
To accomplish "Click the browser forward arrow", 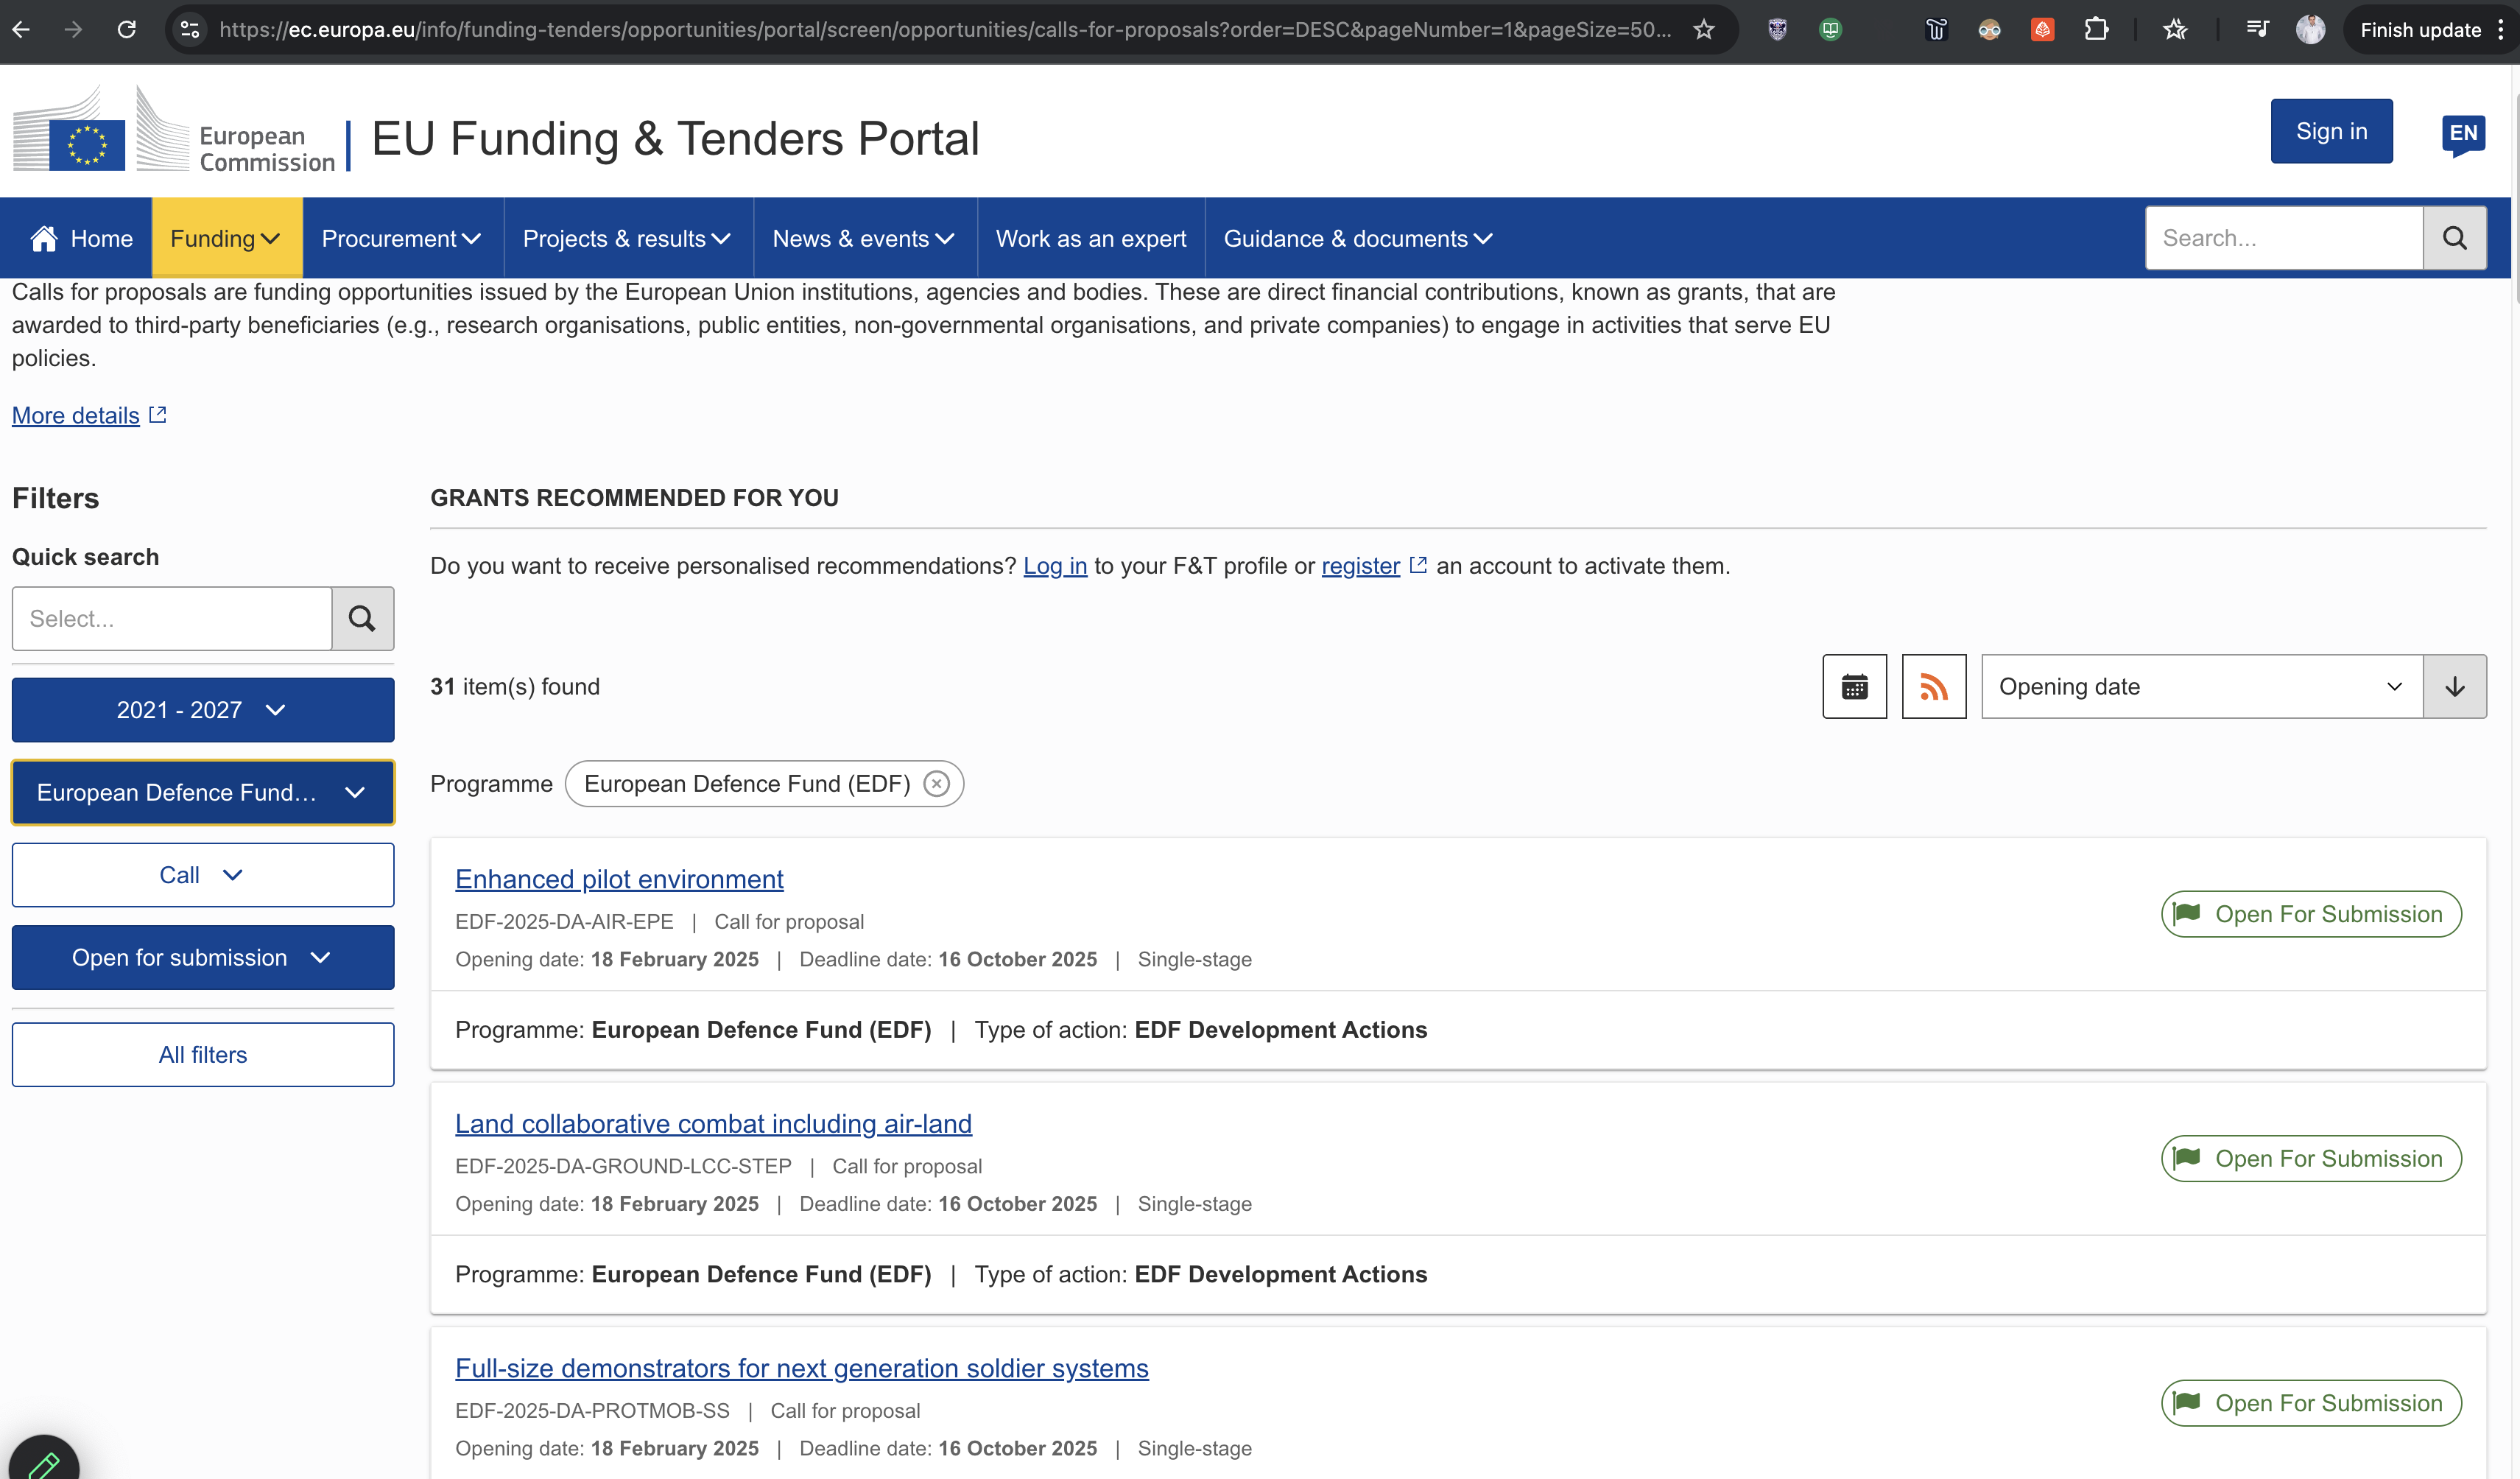I will pyautogui.click(x=73, y=29).
